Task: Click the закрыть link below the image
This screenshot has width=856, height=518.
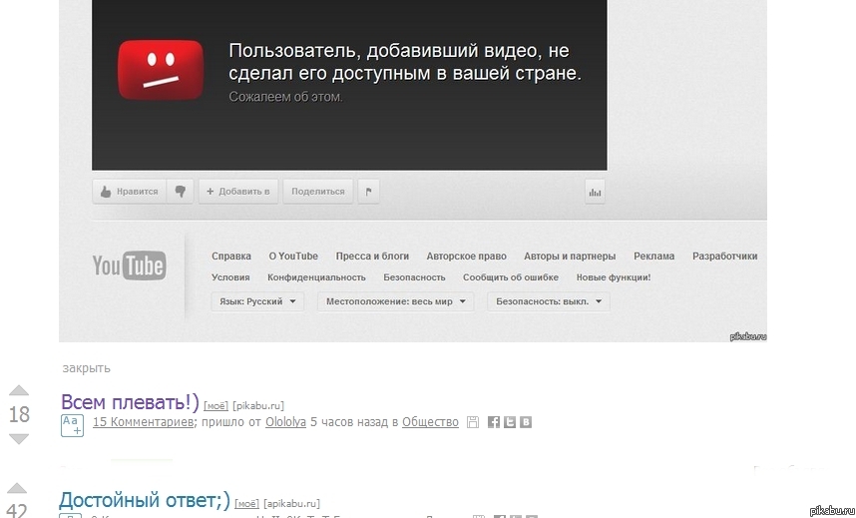Action: pyautogui.click(x=86, y=368)
